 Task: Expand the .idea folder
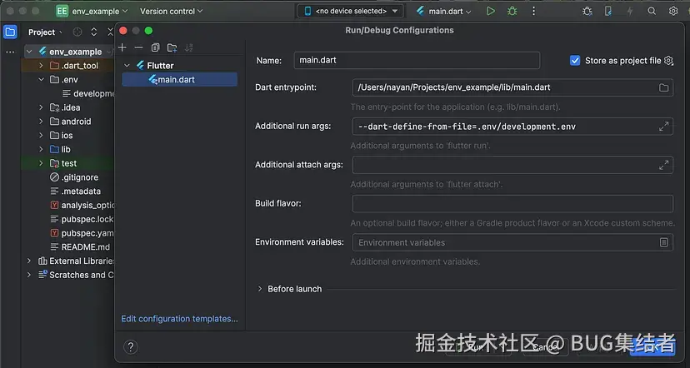41,107
